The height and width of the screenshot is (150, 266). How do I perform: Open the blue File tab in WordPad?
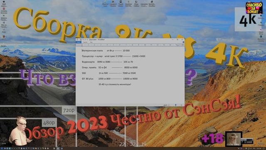(x=79, y=42)
